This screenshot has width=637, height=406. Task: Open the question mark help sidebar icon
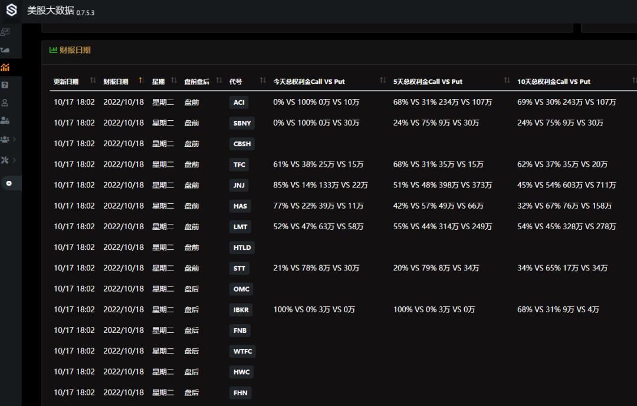[x=5, y=85]
